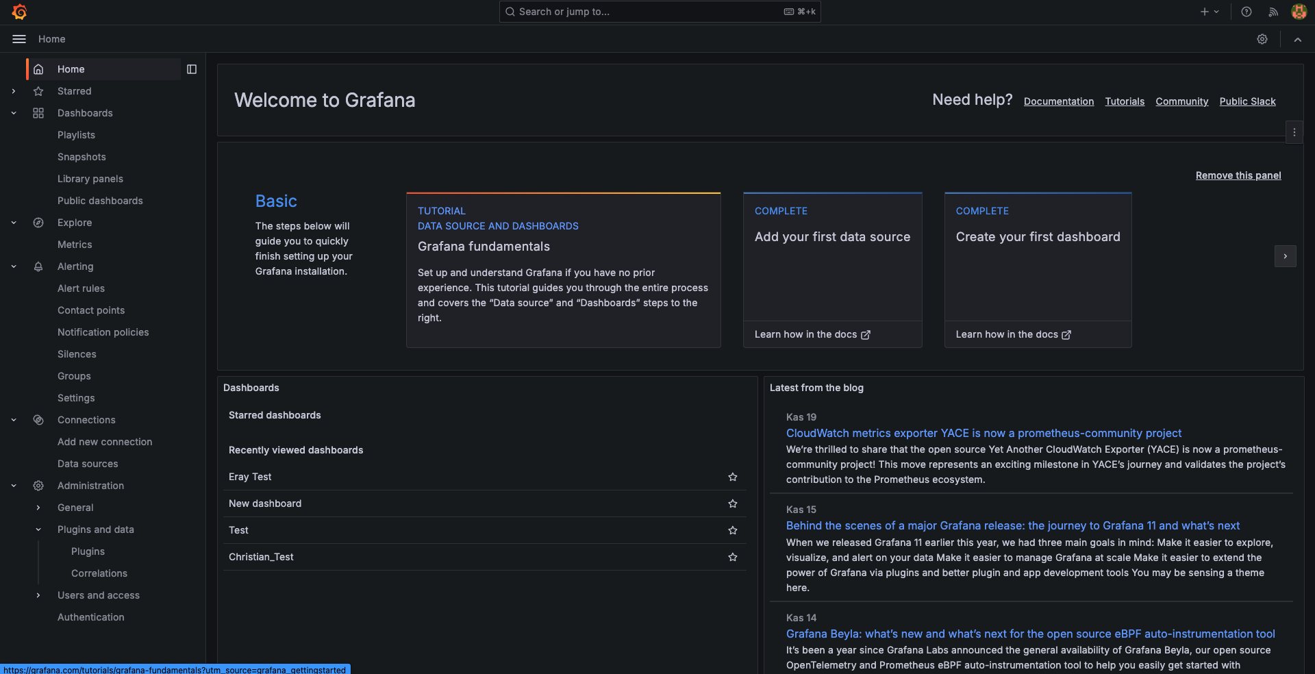Open the welcome panel three-dot menu
Viewport: 1315px width, 674px height.
[x=1294, y=132]
